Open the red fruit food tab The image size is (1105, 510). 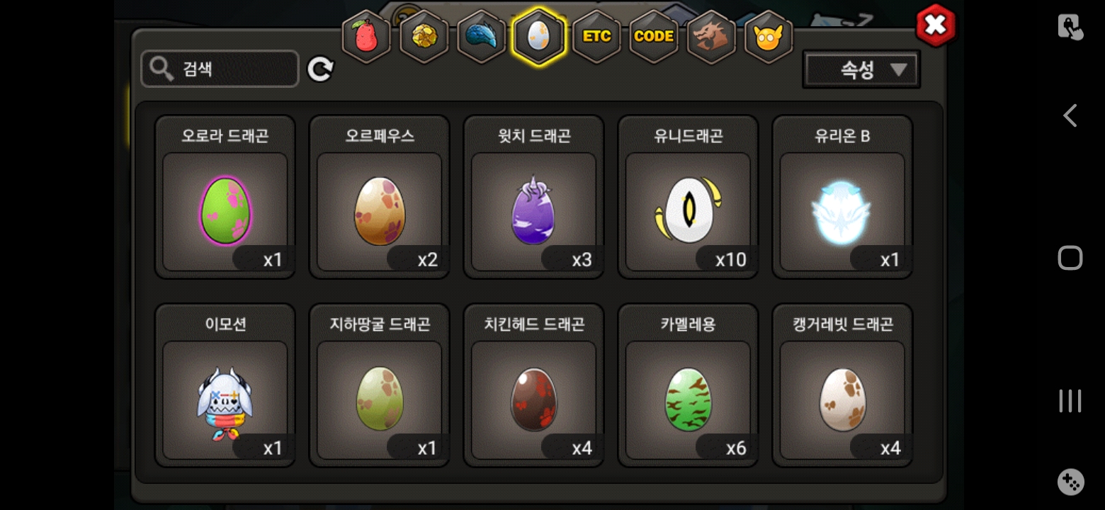coord(366,37)
